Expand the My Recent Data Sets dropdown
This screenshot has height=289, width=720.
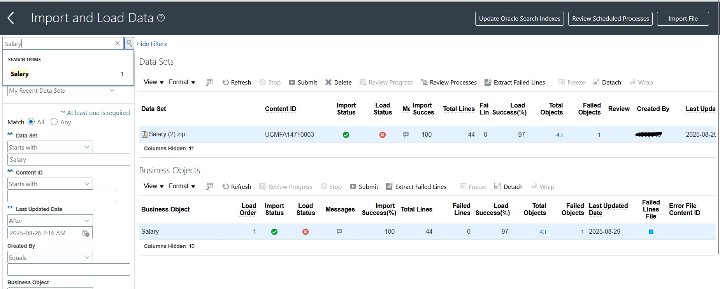(x=63, y=91)
